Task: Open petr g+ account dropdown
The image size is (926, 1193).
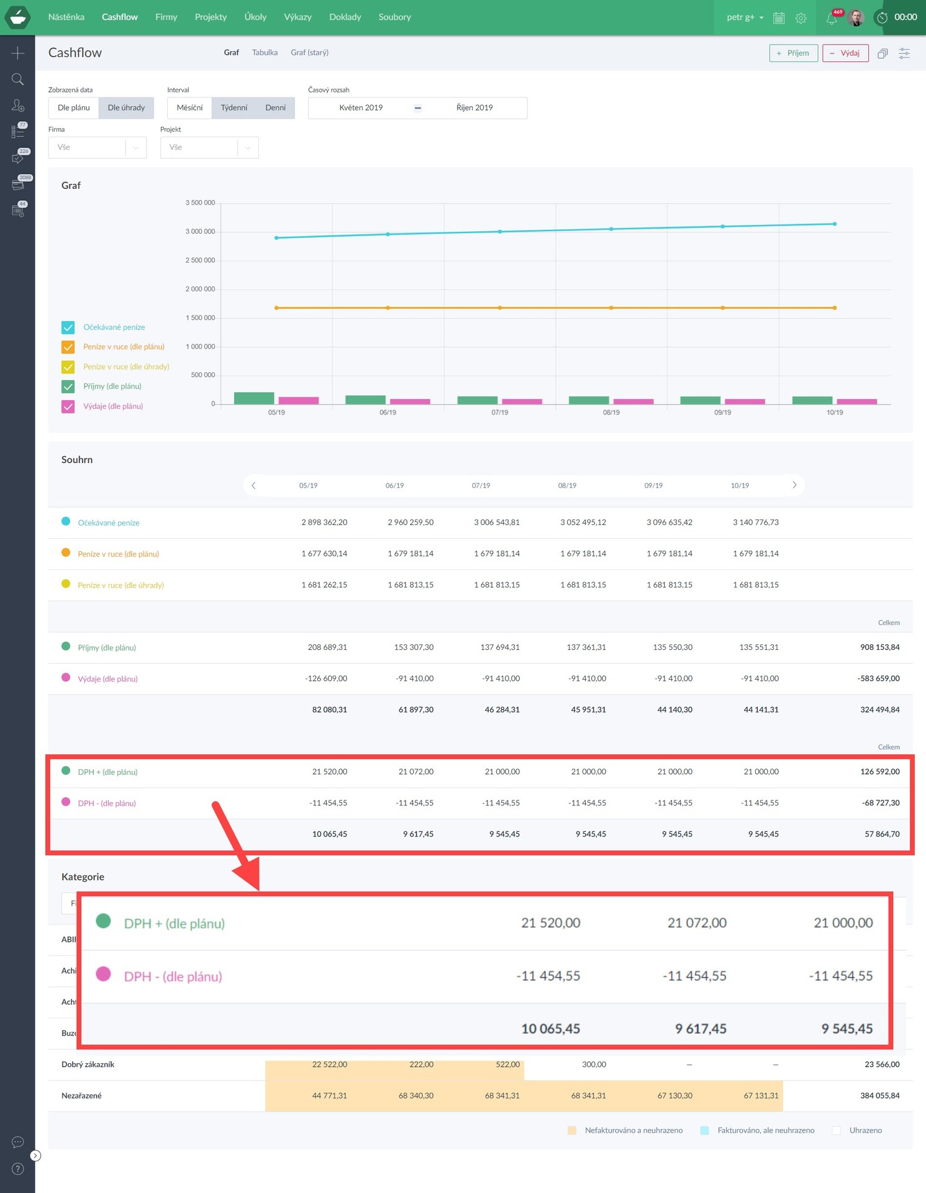Action: tap(745, 17)
